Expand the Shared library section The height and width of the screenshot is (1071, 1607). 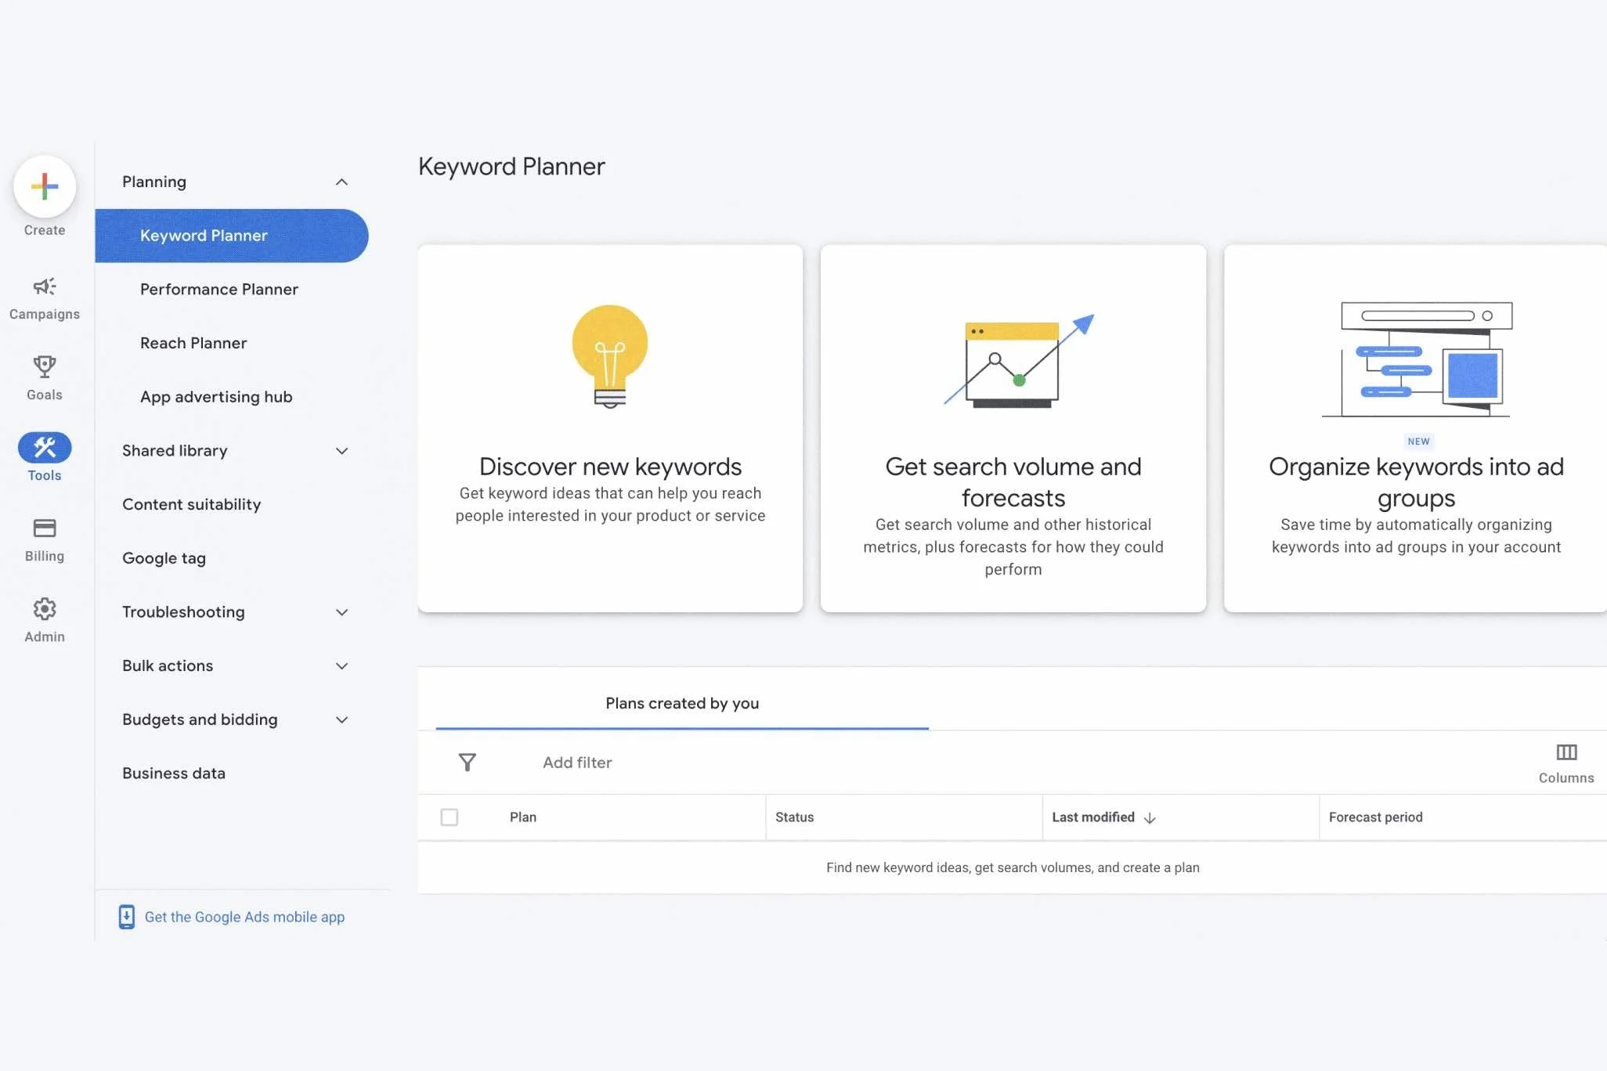341,451
